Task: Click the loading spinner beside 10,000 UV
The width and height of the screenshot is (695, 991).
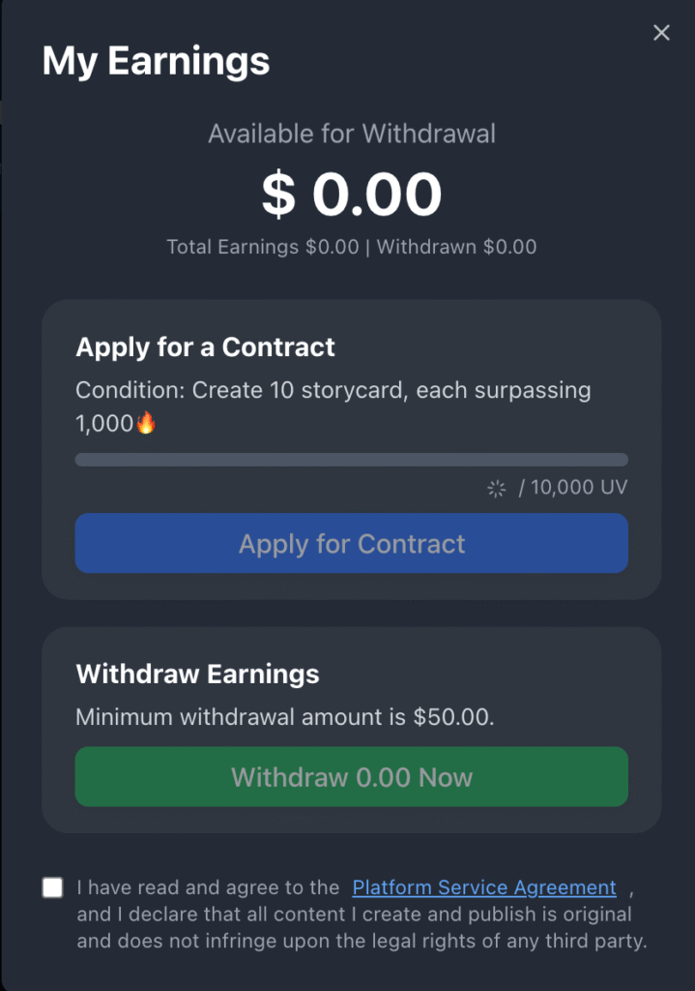Action: click(497, 488)
